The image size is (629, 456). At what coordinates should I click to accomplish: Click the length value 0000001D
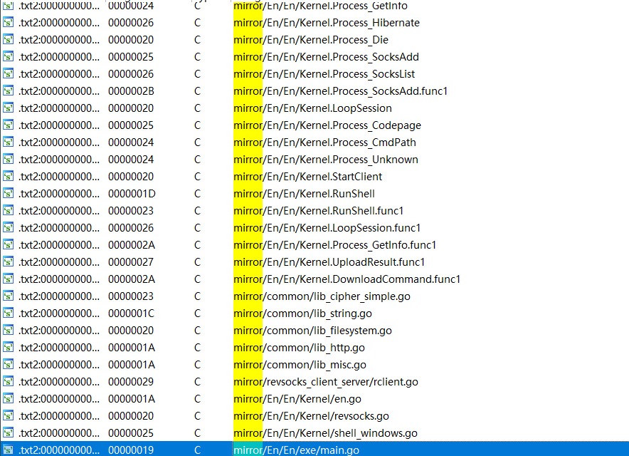[131, 194]
